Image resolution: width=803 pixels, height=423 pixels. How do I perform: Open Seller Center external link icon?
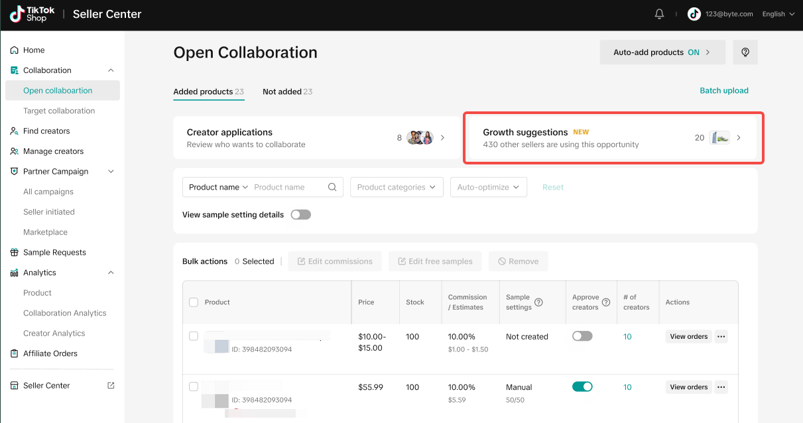point(111,385)
